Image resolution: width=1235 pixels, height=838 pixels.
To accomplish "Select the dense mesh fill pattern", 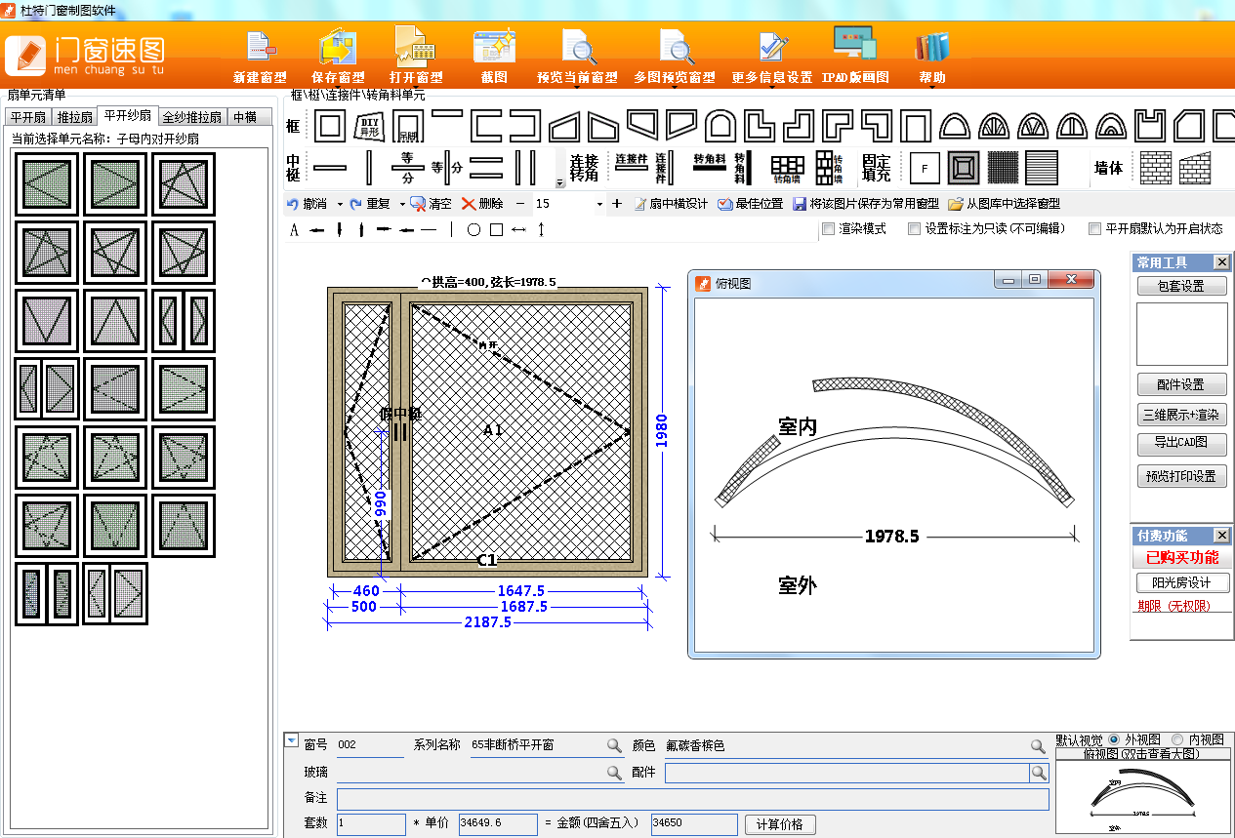I will (x=1003, y=168).
